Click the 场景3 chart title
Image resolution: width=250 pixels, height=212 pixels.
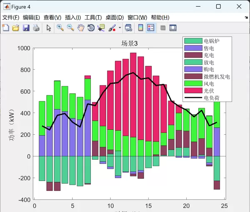(130, 44)
